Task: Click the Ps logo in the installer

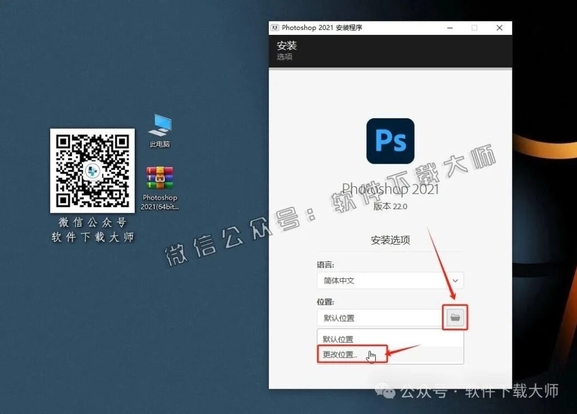Action: [390, 141]
